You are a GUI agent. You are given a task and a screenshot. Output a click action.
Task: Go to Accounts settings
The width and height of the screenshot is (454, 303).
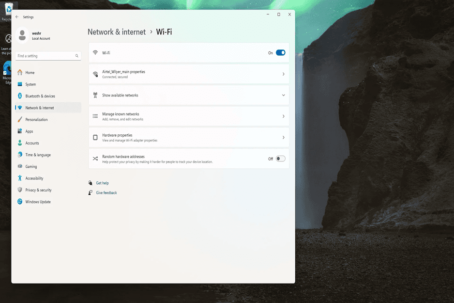48,143
